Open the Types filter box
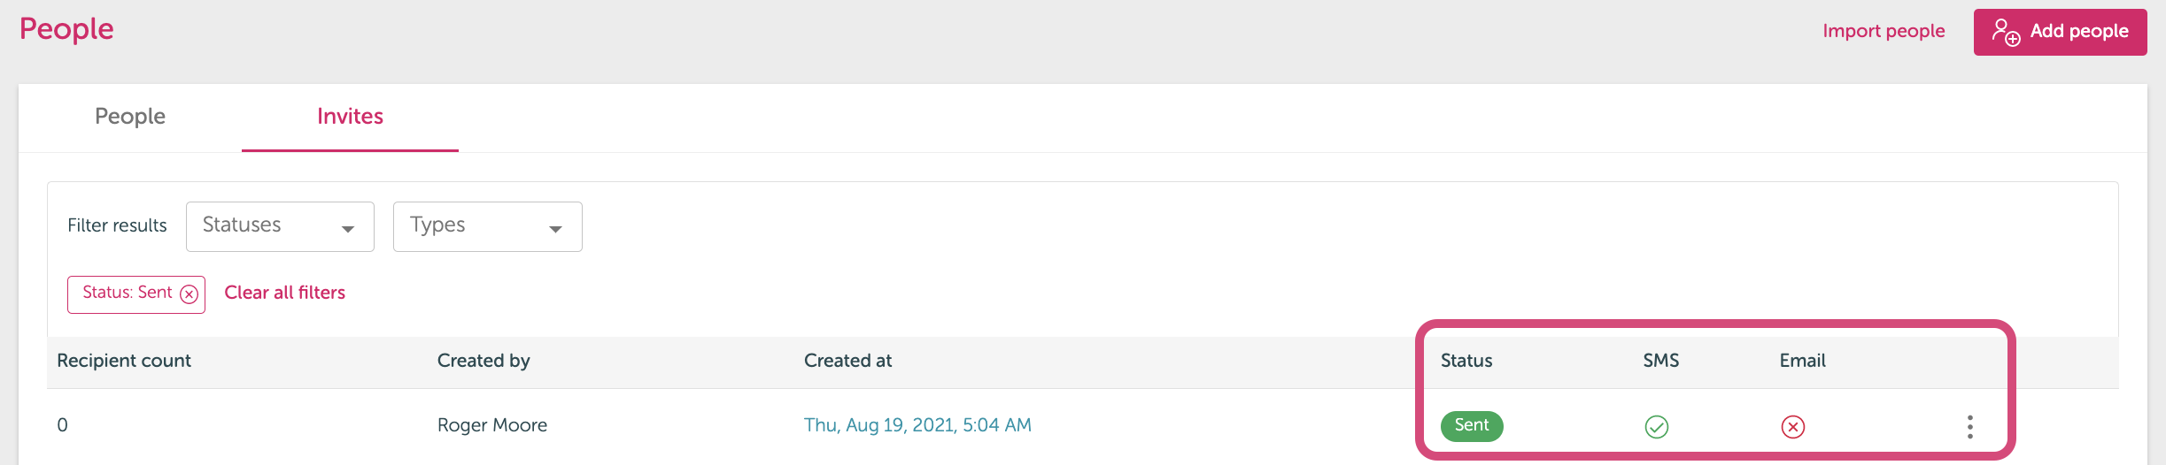This screenshot has width=2166, height=465. 487,226
